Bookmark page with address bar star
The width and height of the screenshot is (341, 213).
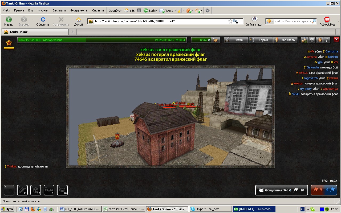[x=230, y=21]
